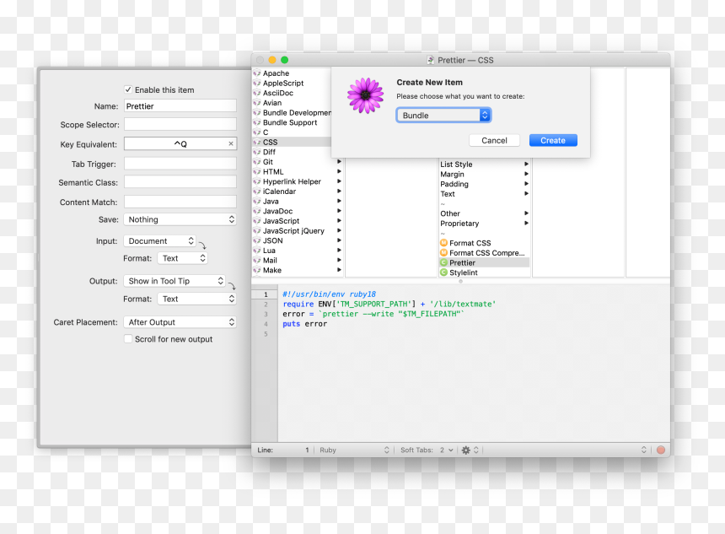Click the TextMate flower icon in dialog
This screenshot has width=725, height=534.
point(365,95)
